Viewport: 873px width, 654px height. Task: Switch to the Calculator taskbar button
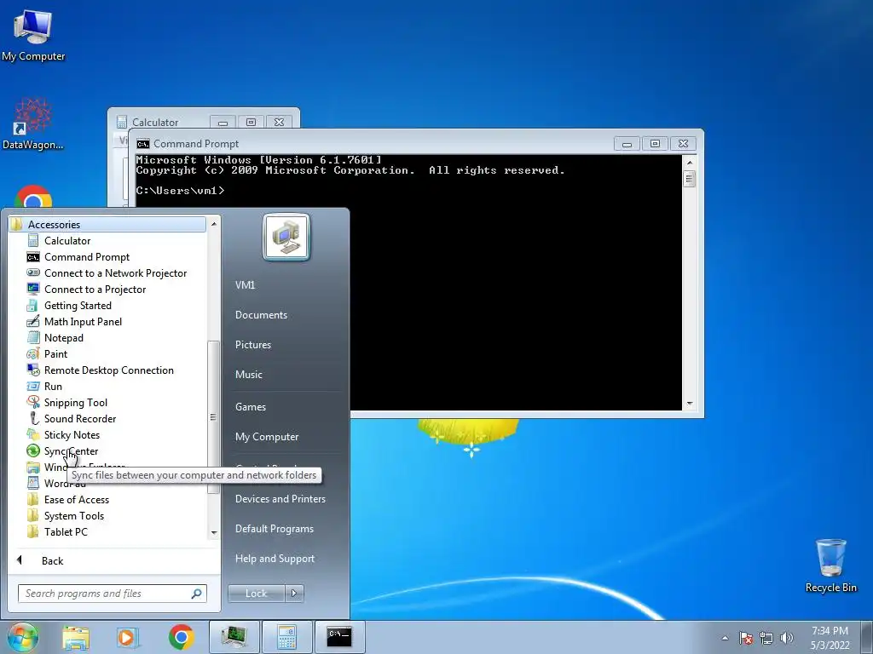point(286,637)
